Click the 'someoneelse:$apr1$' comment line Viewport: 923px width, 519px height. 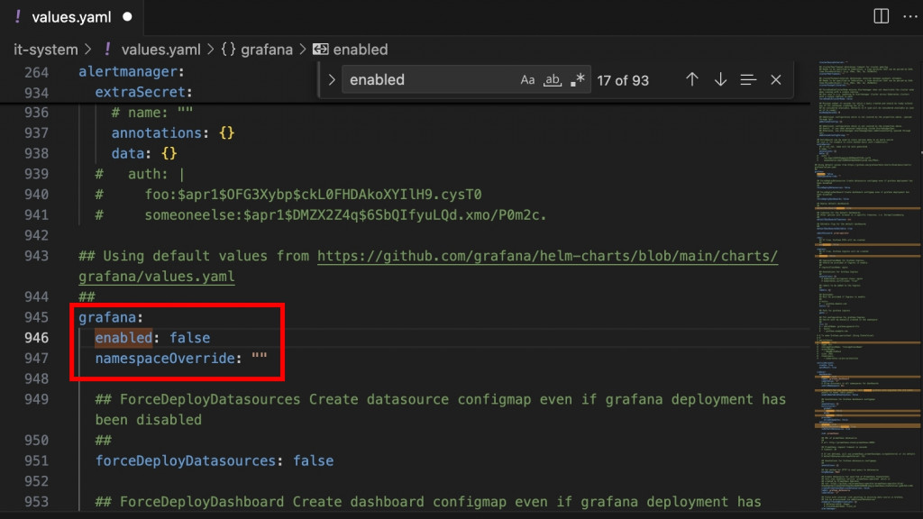pyautogui.click(x=321, y=215)
